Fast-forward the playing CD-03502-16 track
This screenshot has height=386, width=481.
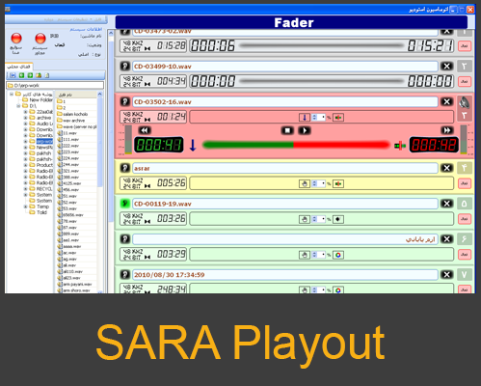coord(447,130)
